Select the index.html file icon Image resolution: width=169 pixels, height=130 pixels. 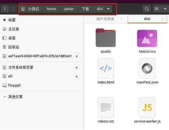pos(106,69)
